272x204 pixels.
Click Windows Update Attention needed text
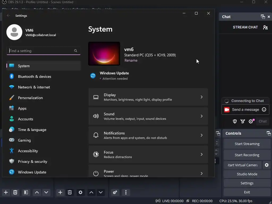tap(115, 79)
